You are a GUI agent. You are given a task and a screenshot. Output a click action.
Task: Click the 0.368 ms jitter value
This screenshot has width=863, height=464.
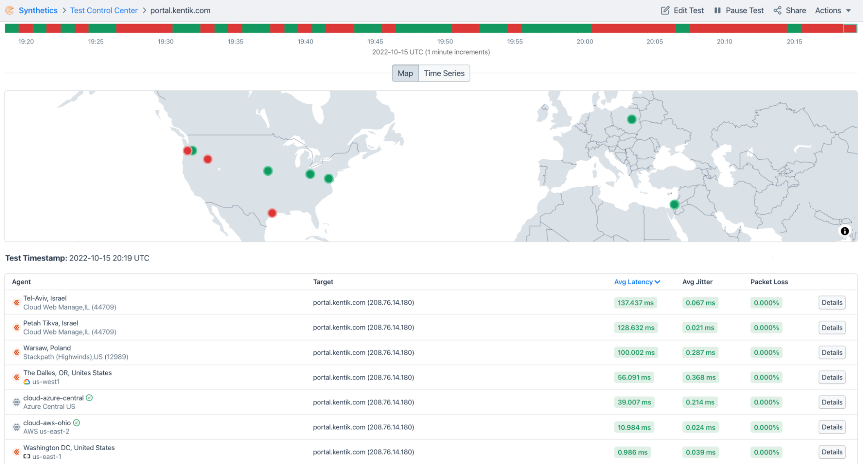pyautogui.click(x=701, y=378)
